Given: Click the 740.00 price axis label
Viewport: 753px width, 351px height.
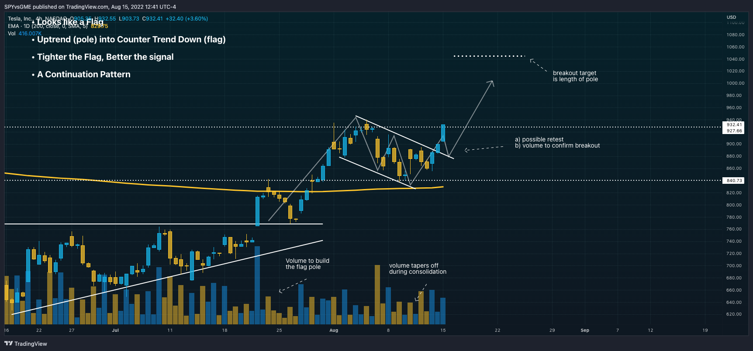Looking at the screenshot, I should (x=734, y=241).
